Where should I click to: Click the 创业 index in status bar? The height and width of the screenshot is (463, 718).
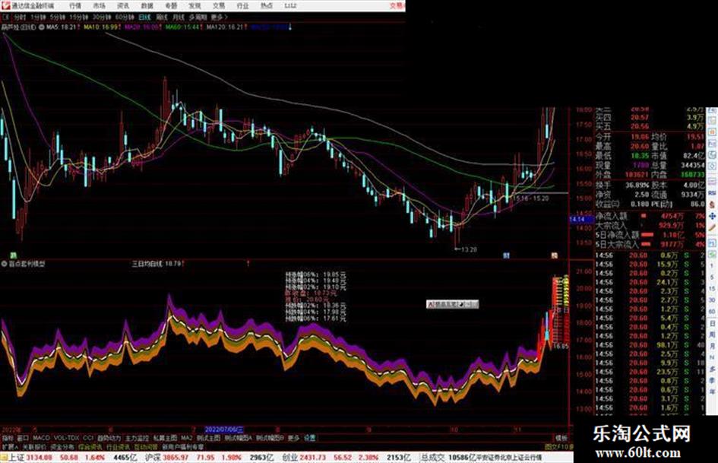289,458
